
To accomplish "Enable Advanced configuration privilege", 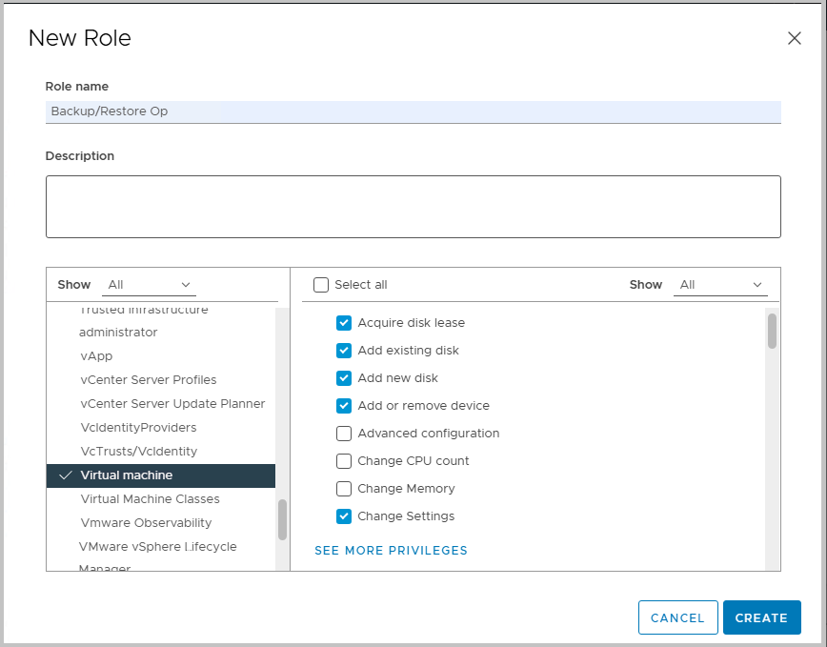I will (x=344, y=434).
